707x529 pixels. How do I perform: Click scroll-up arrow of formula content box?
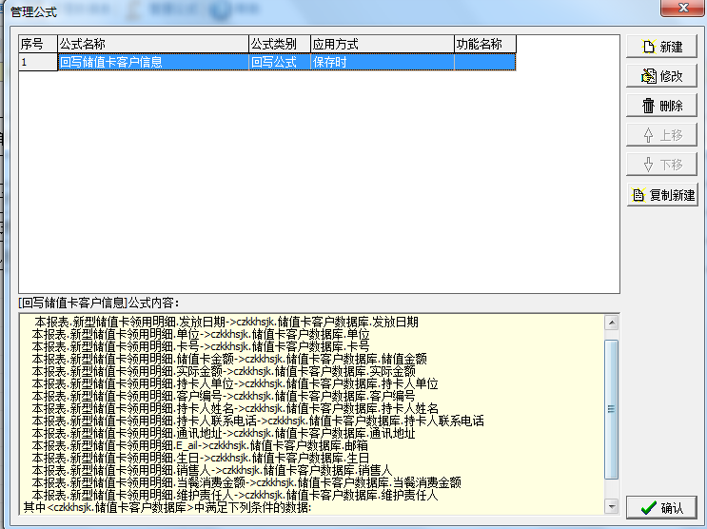(612, 323)
